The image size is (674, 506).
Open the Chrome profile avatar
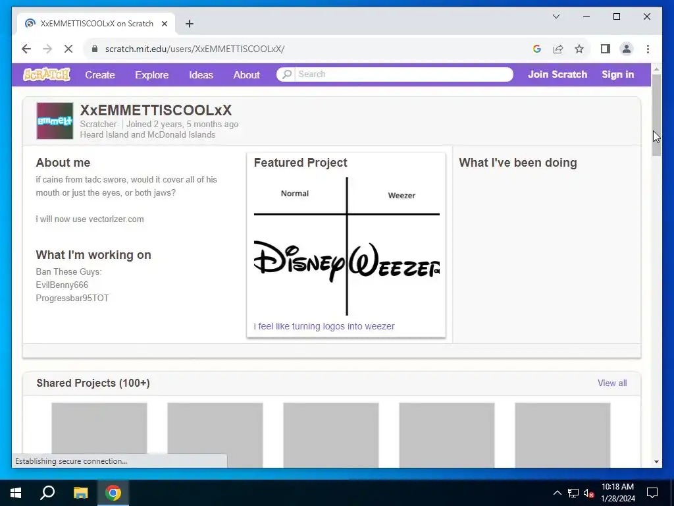627,49
